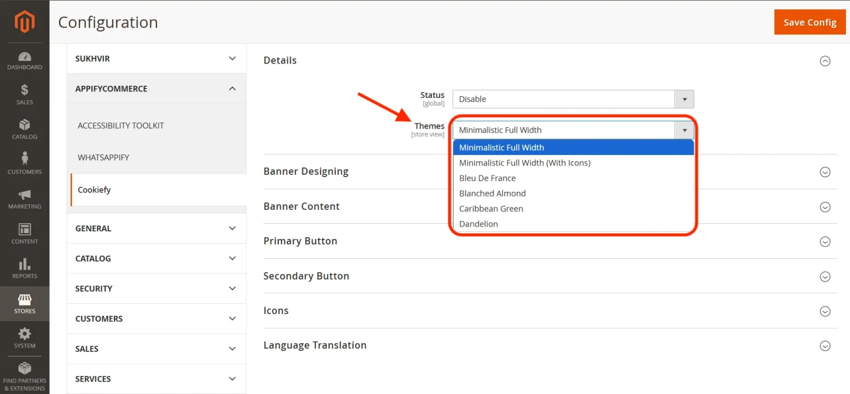This screenshot has height=394, width=850.
Task: Open the Status dropdown showing Disable
Action: click(x=573, y=99)
